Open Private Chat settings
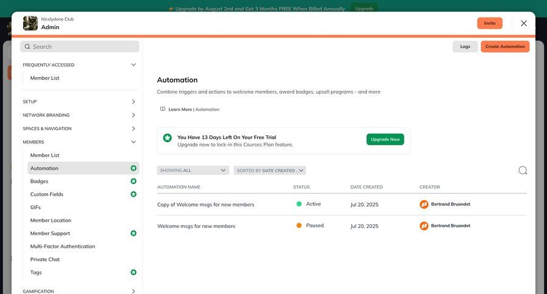Image resolution: width=547 pixels, height=294 pixels. pyautogui.click(x=44, y=259)
